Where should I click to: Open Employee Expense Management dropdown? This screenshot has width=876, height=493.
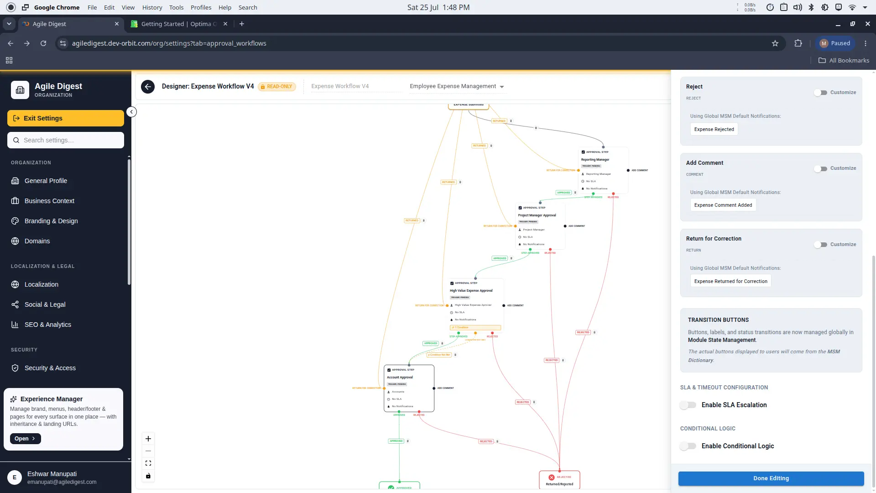[457, 86]
